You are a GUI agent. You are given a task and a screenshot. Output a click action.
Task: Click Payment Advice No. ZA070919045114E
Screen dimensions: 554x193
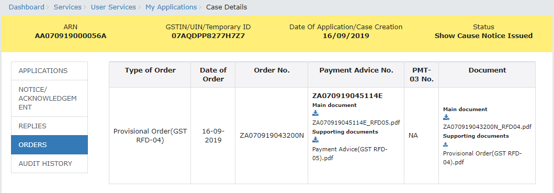coord(348,96)
